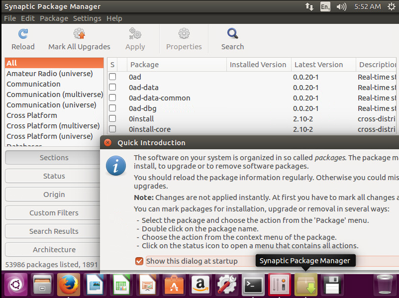Open the sound volume indicator
The image size is (399, 298).
click(x=341, y=6)
